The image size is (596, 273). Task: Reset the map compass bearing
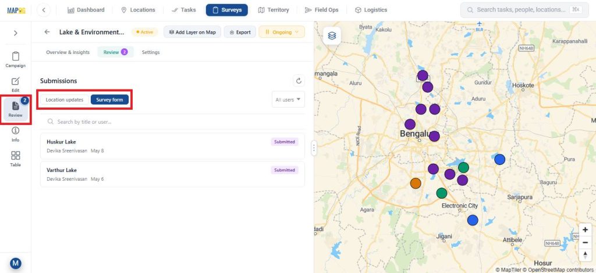point(586,255)
